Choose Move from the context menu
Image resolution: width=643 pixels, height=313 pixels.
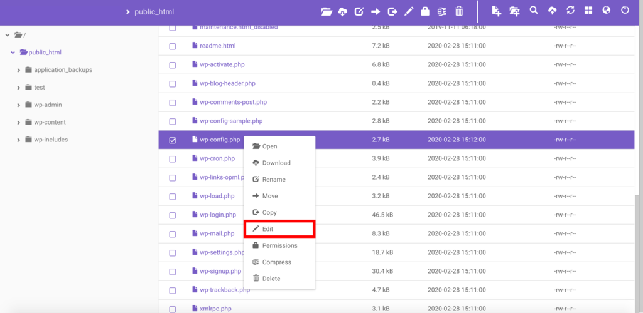coord(279,196)
